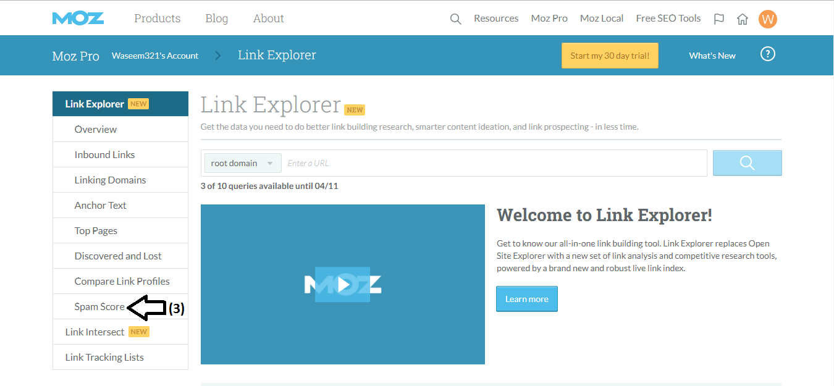This screenshot has height=386, width=834.
Task: Play the Moz intro video
Action: [343, 284]
